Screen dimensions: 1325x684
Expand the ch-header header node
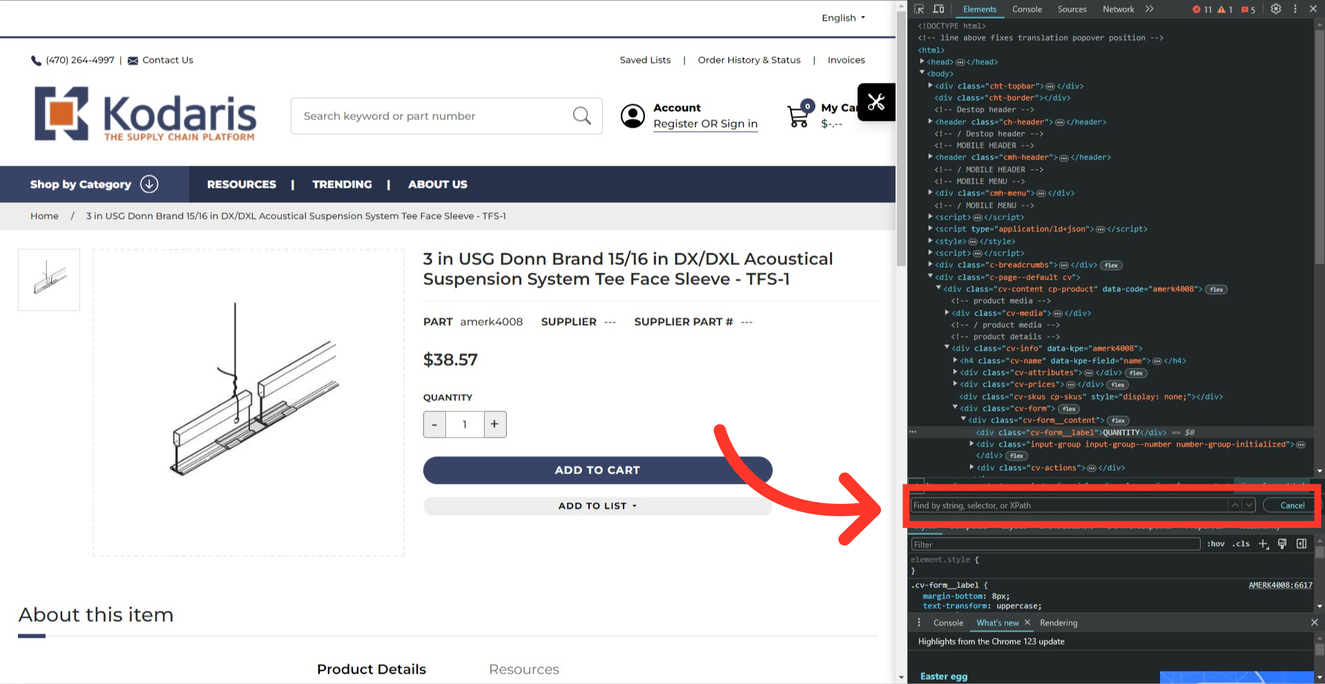(930, 121)
